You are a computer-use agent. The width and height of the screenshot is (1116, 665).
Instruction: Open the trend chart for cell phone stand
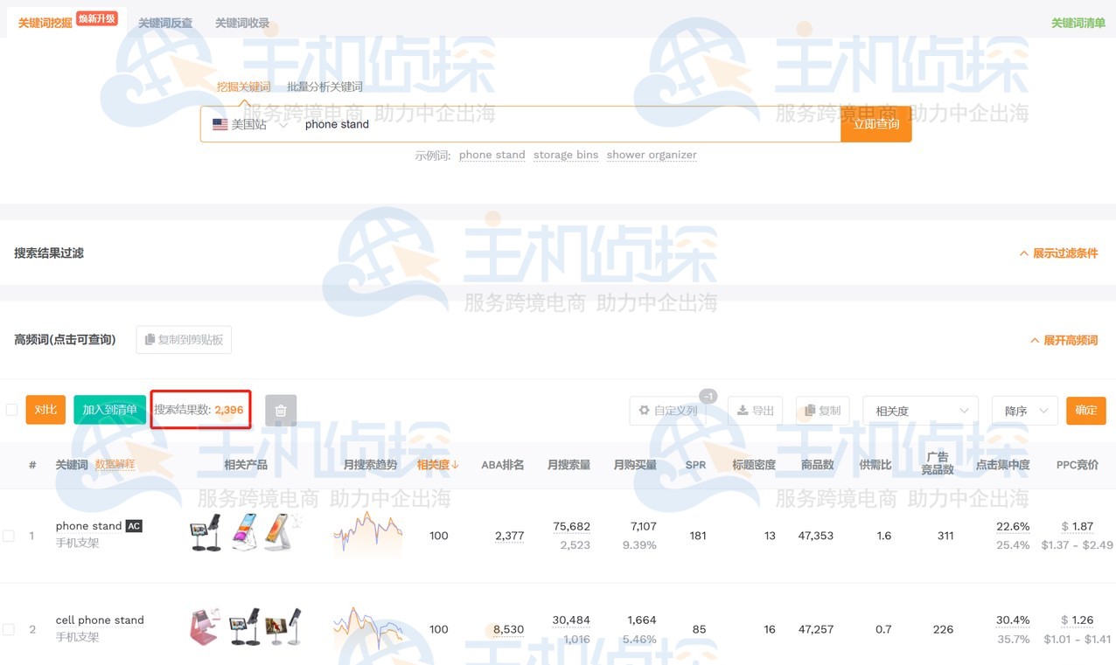tap(366, 628)
